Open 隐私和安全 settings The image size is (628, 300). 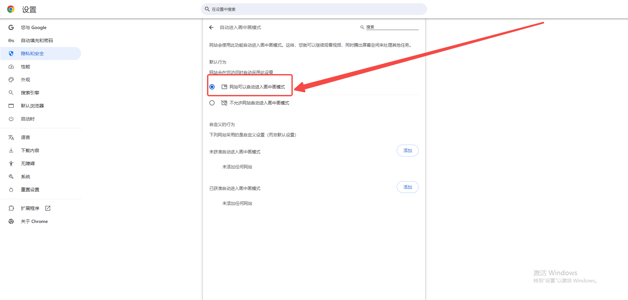[x=41, y=54]
